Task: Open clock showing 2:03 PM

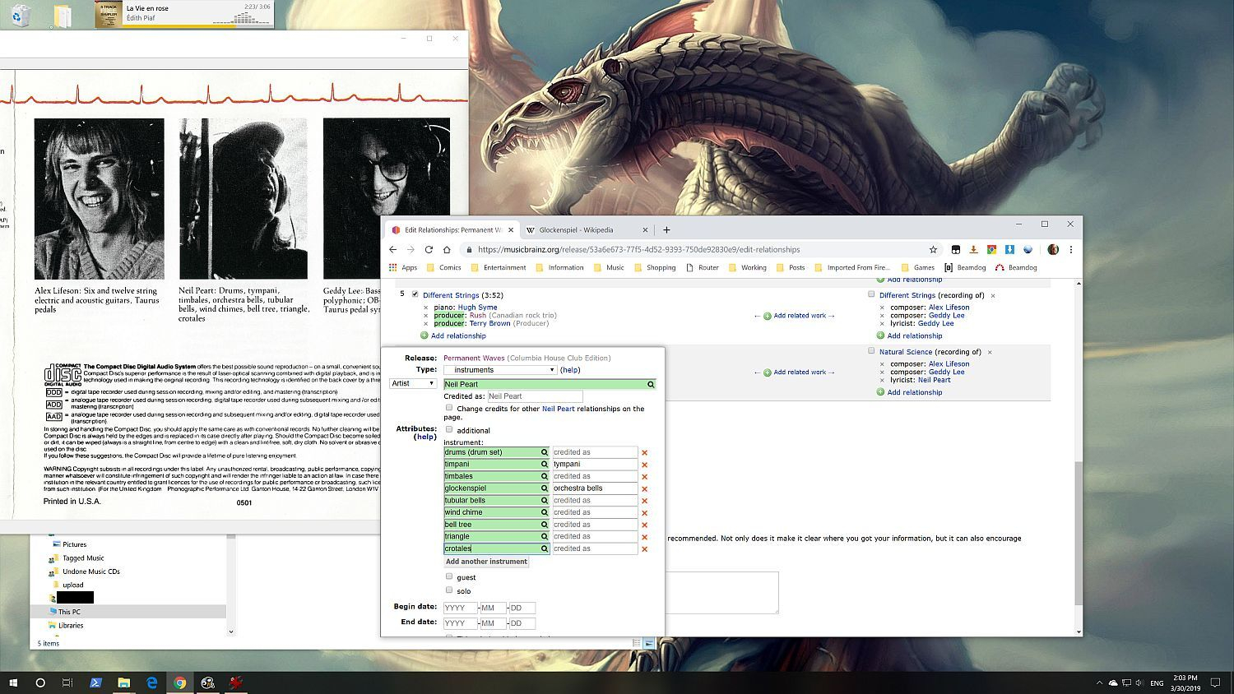Action: tap(1185, 682)
